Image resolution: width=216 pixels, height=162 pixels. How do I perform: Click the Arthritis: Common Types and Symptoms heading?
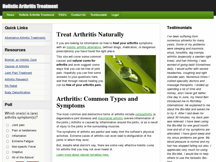coord(97,102)
